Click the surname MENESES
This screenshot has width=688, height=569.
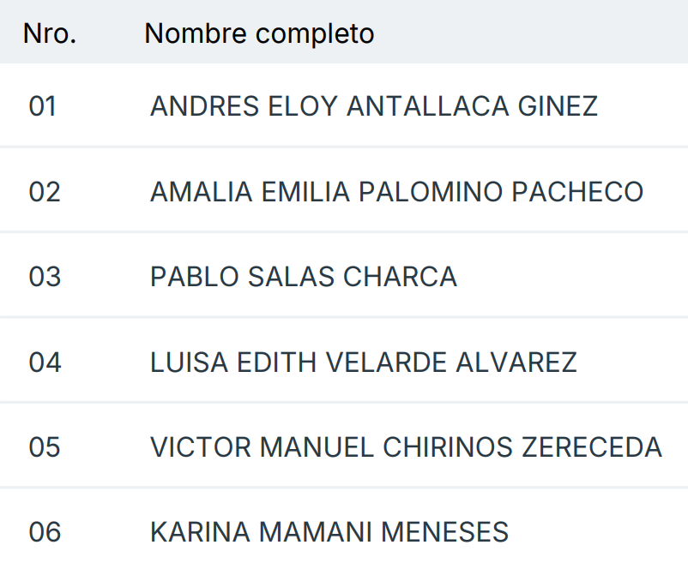[445, 532]
